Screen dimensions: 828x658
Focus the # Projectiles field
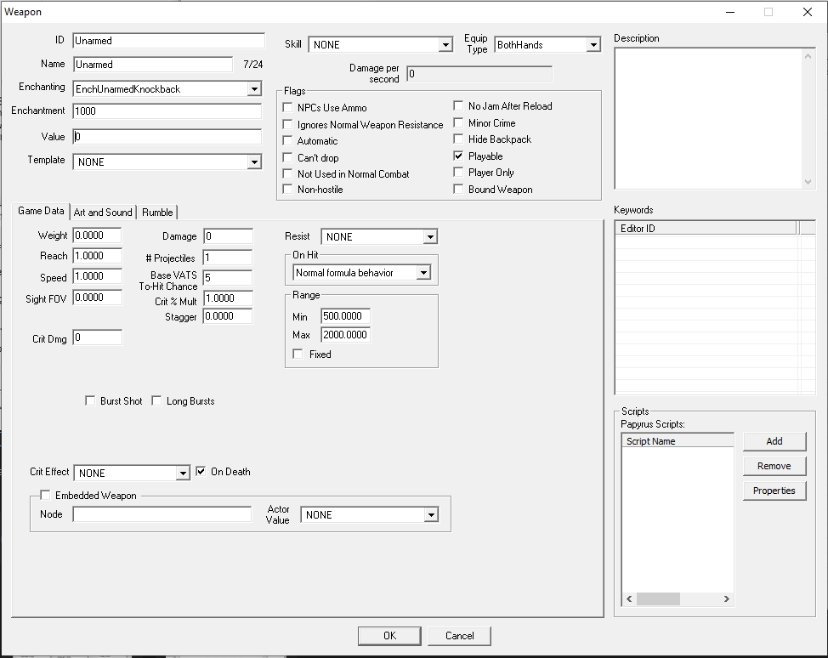pos(228,258)
